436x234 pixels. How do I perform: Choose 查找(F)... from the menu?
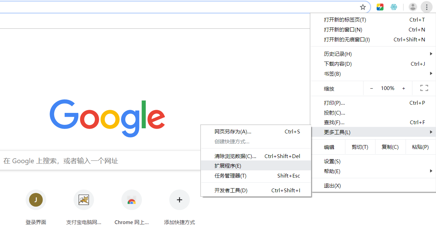click(373, 122)
